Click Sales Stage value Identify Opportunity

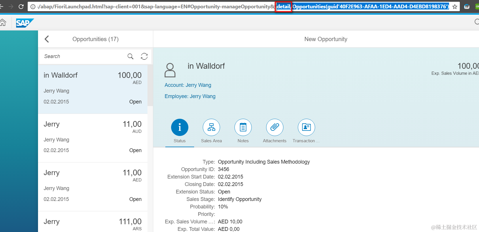coord(240,199)
